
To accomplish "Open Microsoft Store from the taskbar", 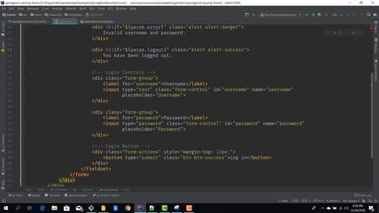I will tap(67, 208).
